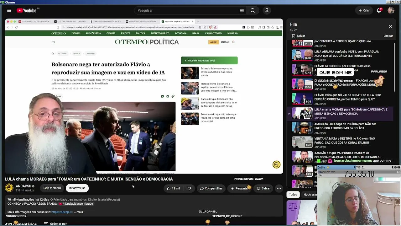Click the '932 mil inscritos' subscriber count

[25, 191]
